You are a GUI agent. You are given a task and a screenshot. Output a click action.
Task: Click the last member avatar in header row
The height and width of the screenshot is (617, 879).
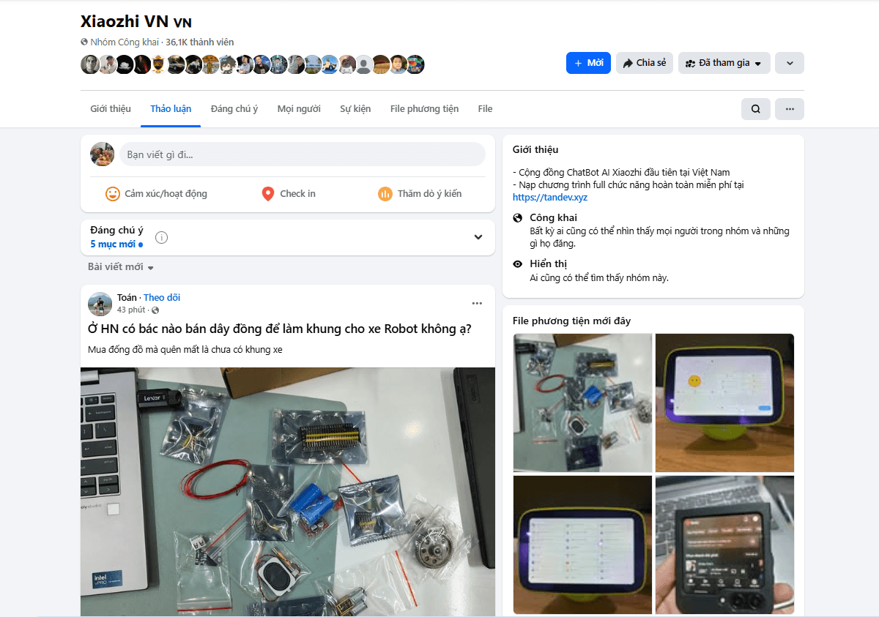415,64
